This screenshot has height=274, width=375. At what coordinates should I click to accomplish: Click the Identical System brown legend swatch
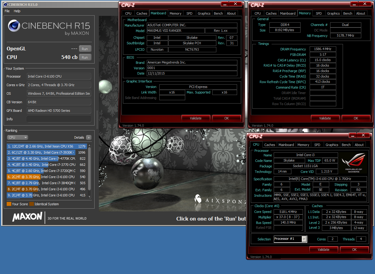pyautogui.click(x=31, y=204)
